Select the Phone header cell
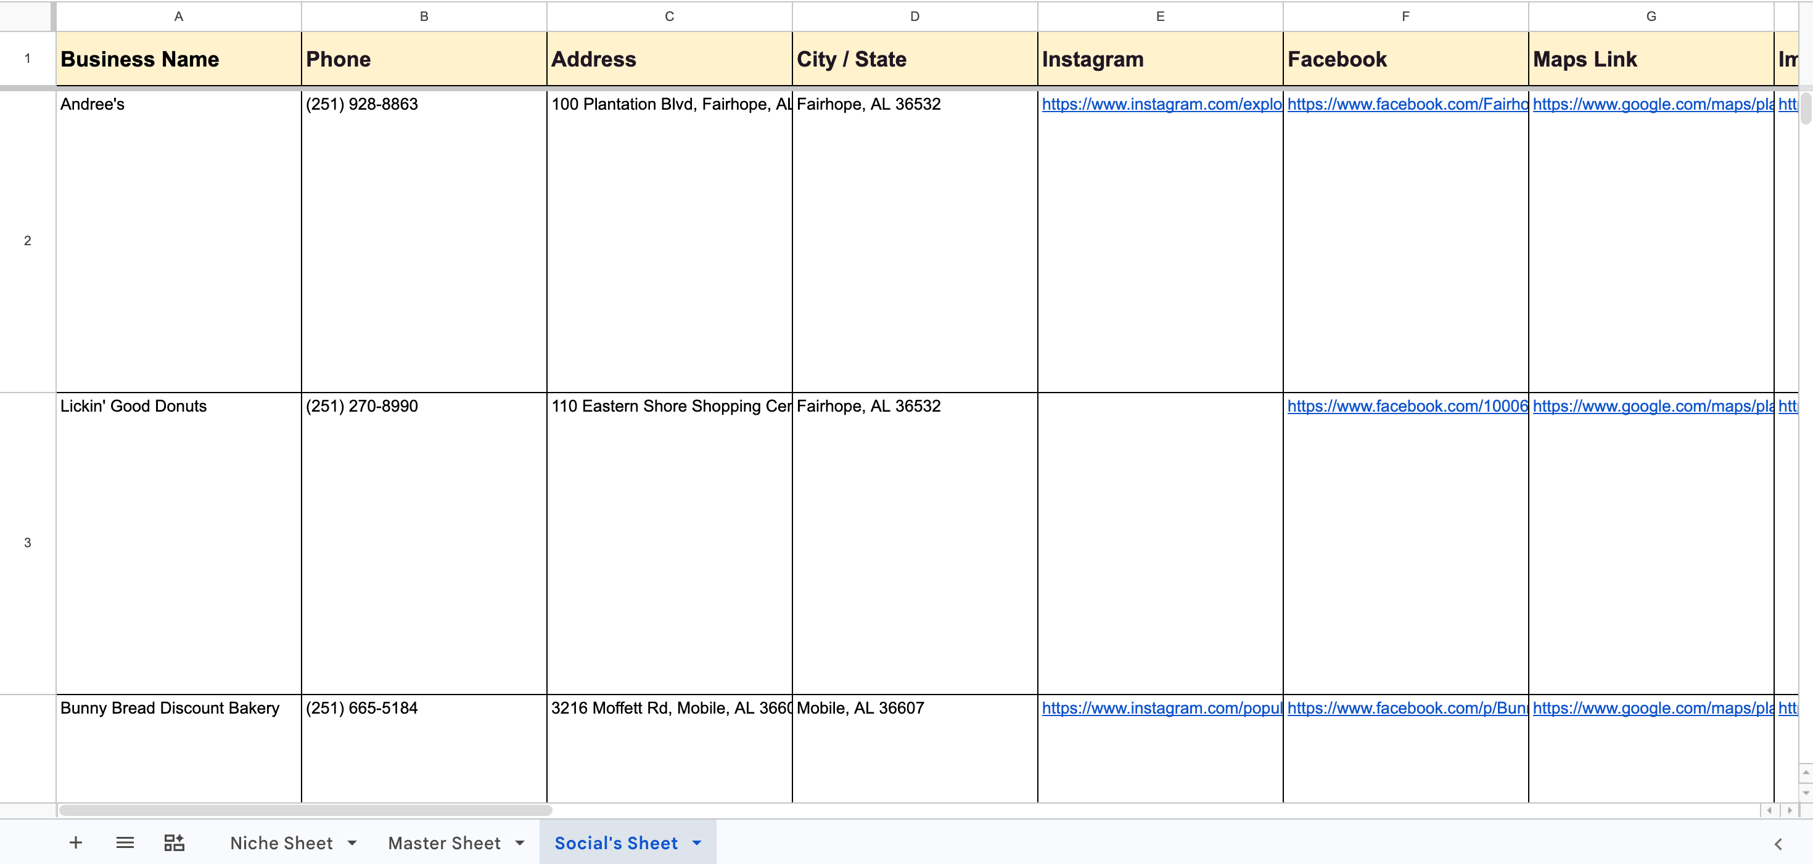 [x=424, y=59]
